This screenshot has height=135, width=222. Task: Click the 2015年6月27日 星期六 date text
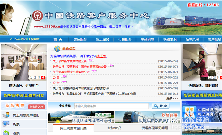tap(25, 39)
